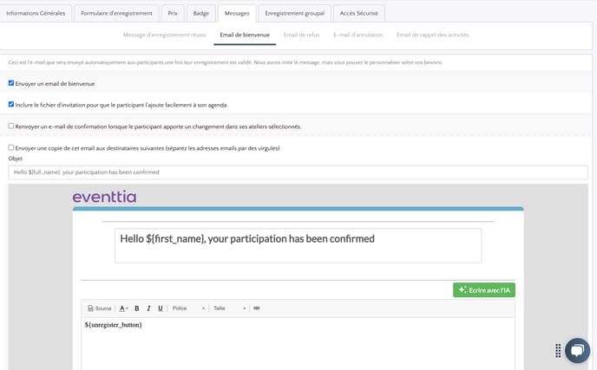Switch to Formulaire d'enregistrement tab

116,13
